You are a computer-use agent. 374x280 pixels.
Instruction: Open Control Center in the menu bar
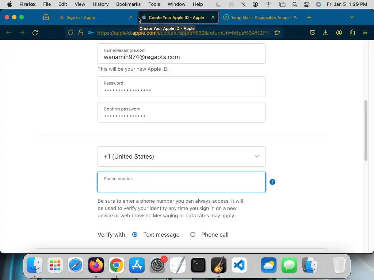[307, 4]
